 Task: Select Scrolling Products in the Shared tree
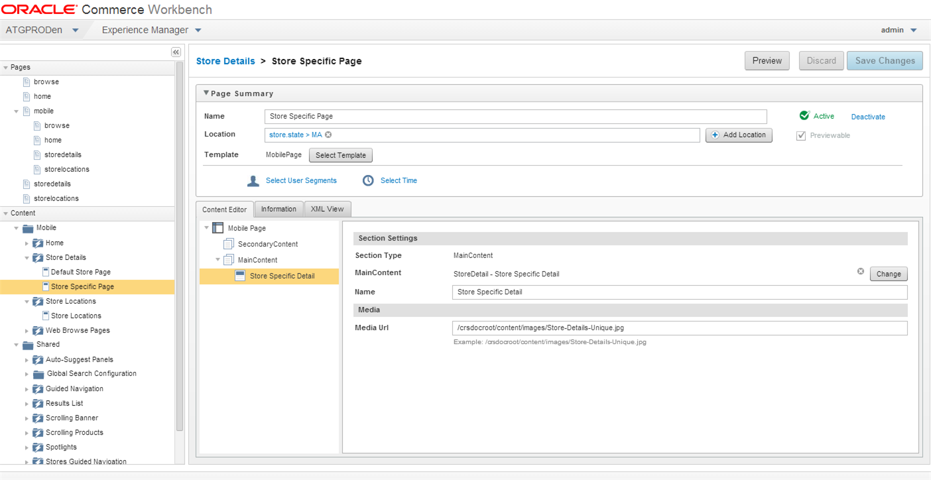click(x=74, y=432)
